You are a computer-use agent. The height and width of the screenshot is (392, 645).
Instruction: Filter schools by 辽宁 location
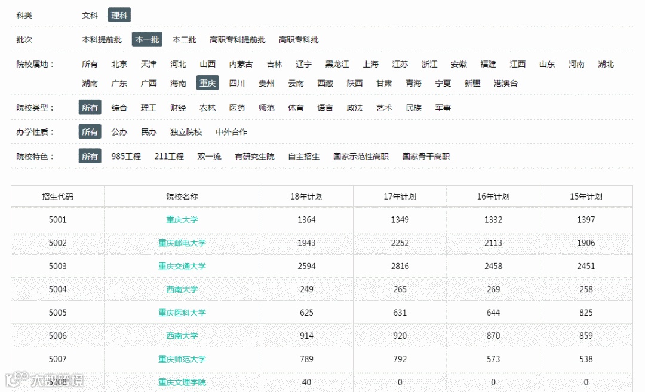pos(303,64)
